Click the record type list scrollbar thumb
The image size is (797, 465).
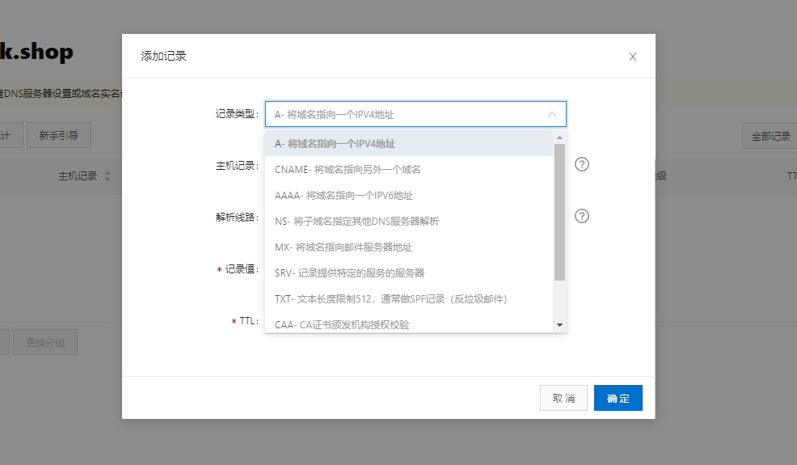(559, 212)
